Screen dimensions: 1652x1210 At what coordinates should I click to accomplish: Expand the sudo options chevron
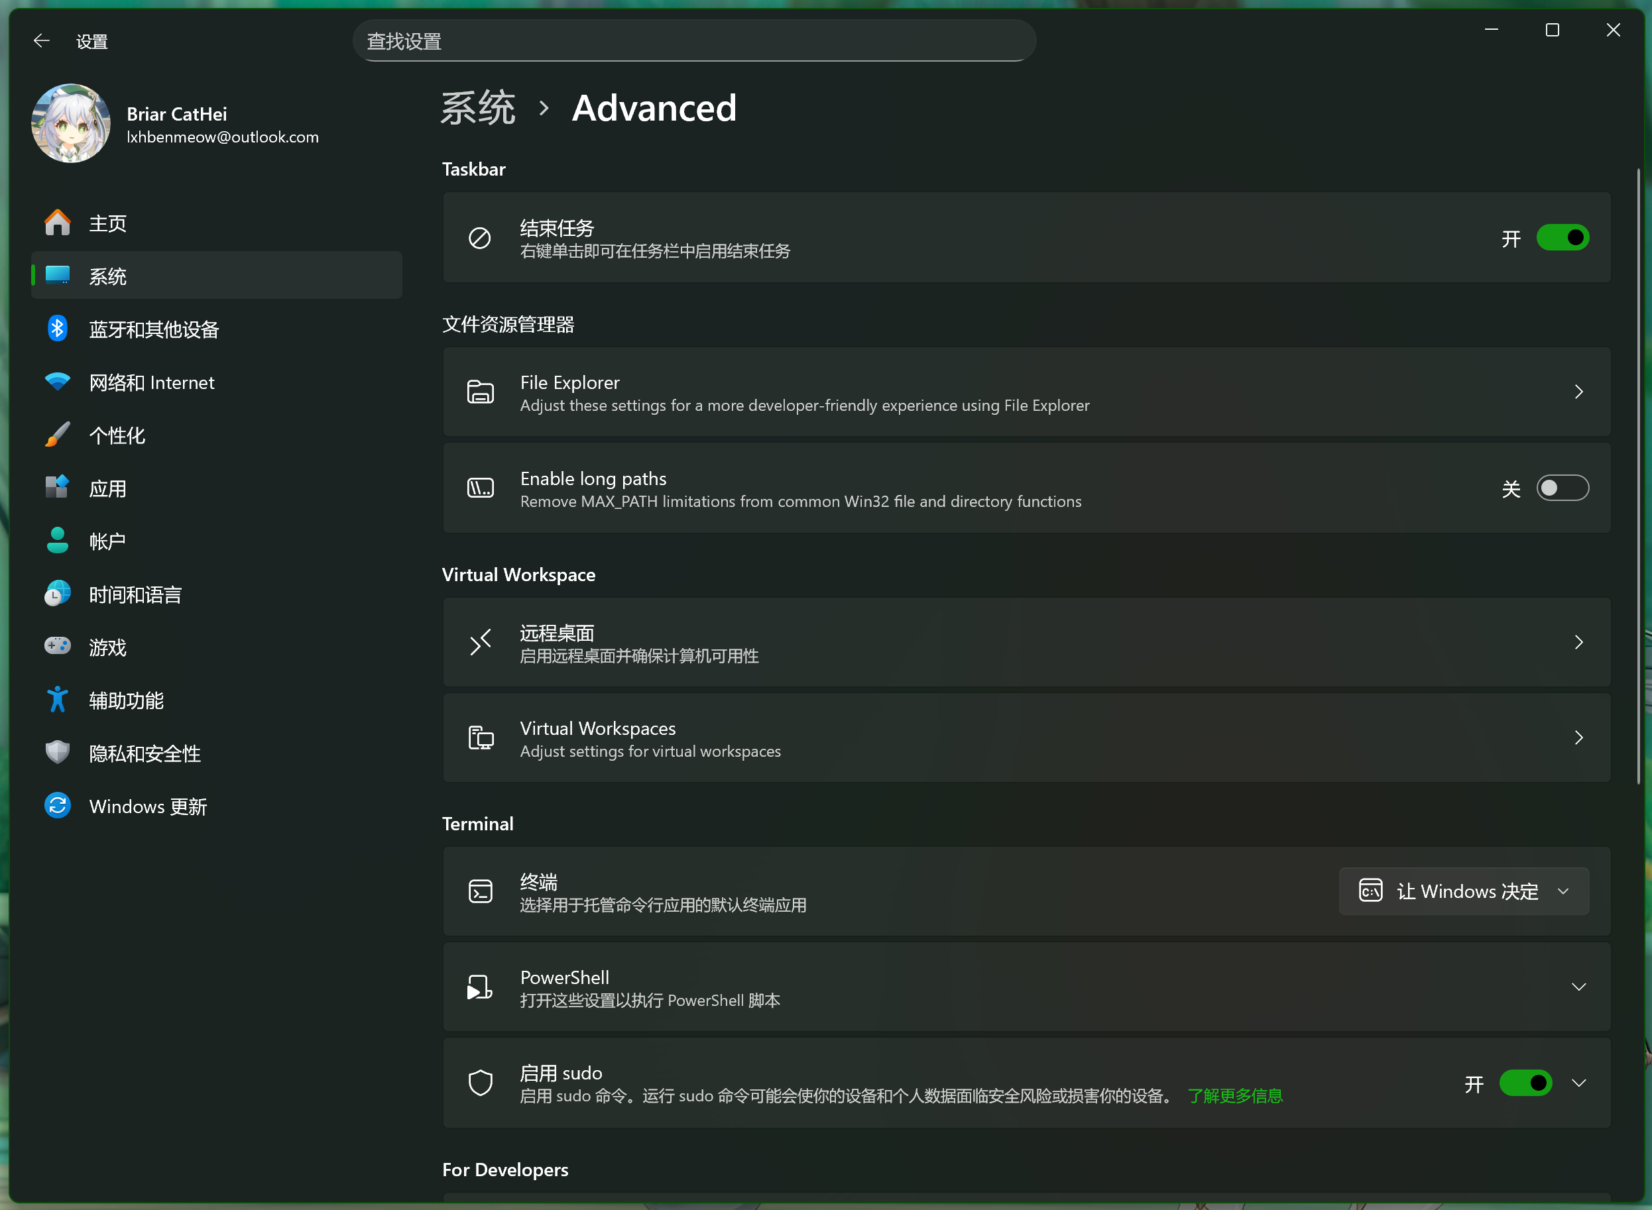(x=1578, y=1083)
